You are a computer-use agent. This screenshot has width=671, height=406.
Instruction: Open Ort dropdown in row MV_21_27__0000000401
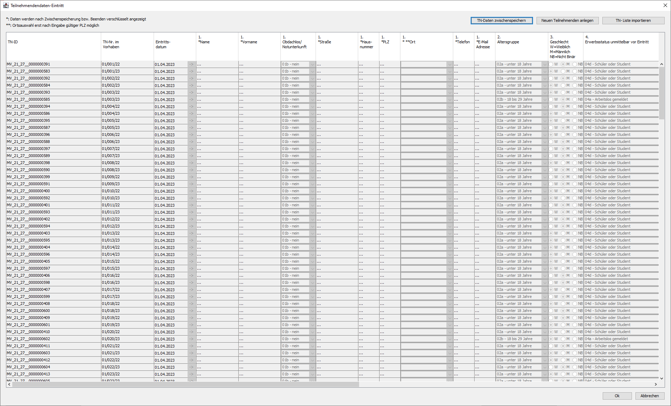tap(450, 205)
